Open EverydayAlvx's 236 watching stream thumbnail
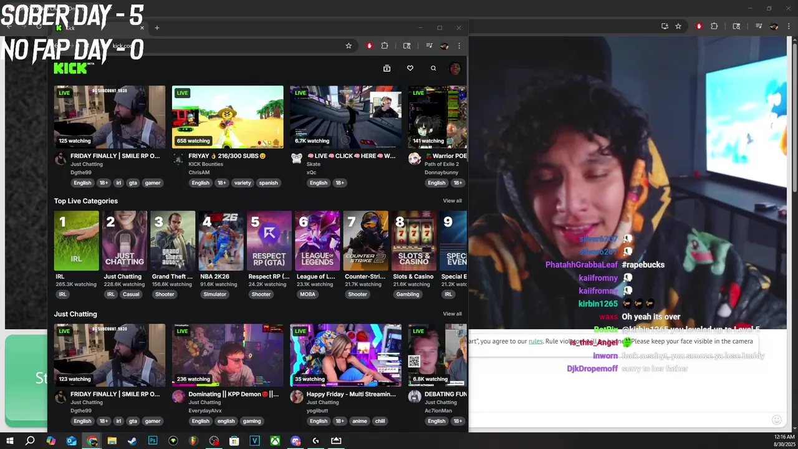This screenshot has height=449, width=798. tap(228, 355)
